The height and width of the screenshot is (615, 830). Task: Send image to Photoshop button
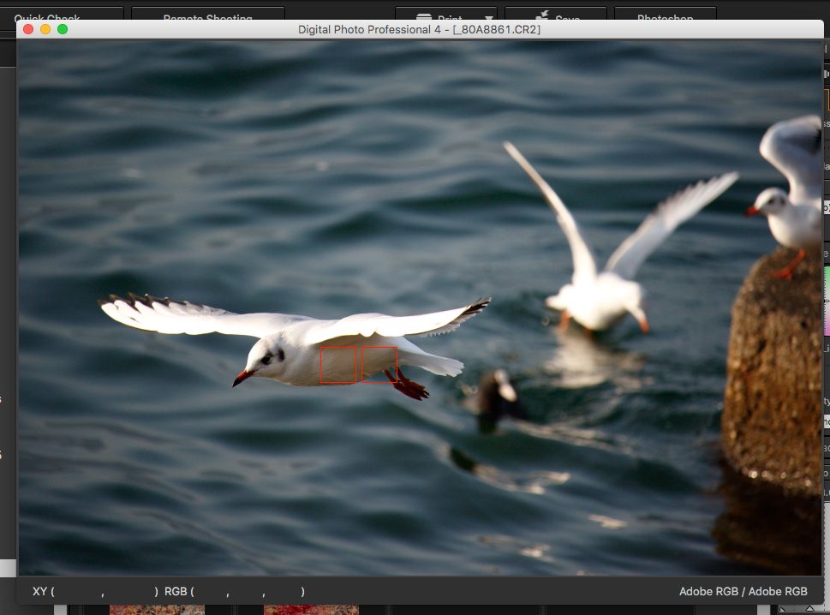(665, 15)
